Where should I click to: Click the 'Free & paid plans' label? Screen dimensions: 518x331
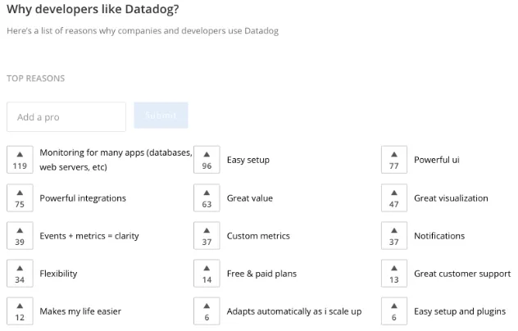click(261, 274)
